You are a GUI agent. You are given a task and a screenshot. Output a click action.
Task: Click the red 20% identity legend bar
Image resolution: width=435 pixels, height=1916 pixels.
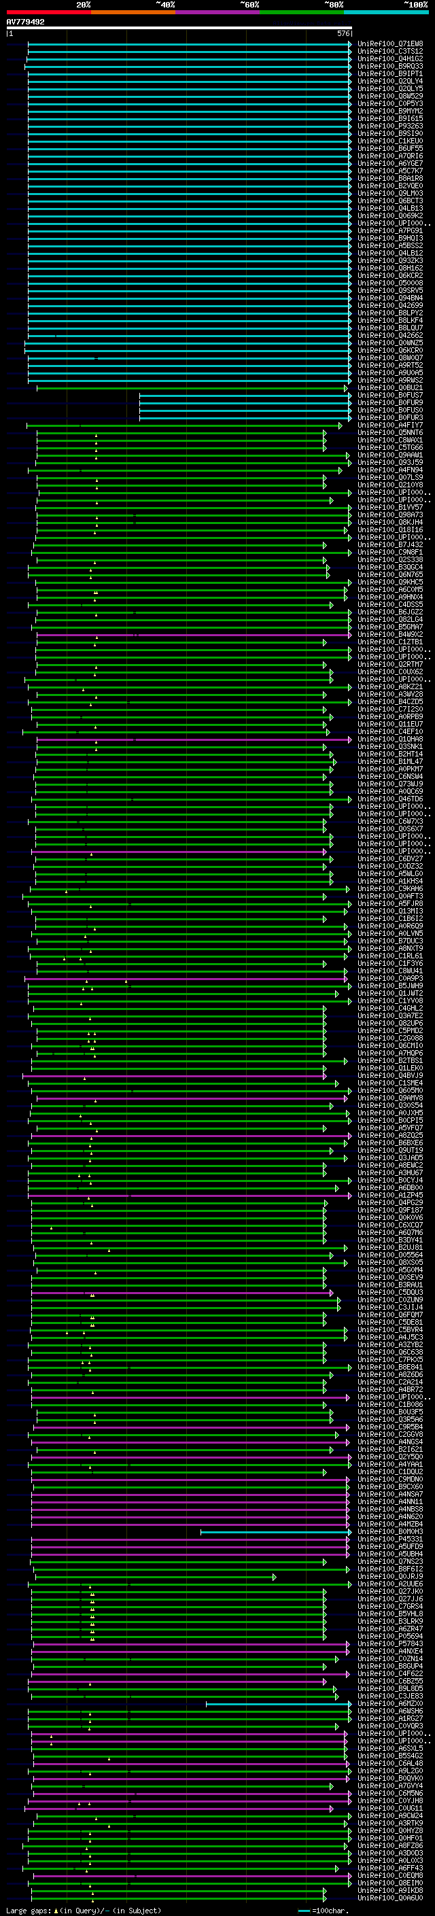[x=48, y=12]
